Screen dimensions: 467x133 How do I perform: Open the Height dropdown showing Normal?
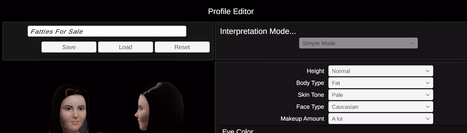381,71
